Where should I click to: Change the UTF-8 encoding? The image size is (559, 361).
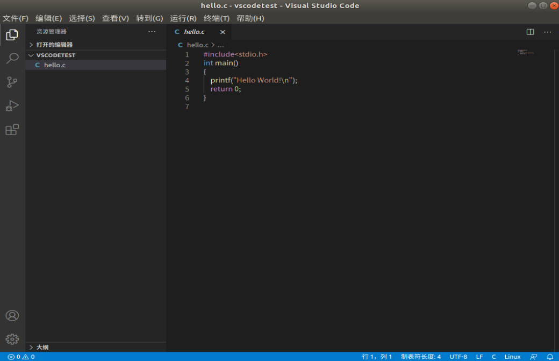pyautogui.click(x=458, y=357)
